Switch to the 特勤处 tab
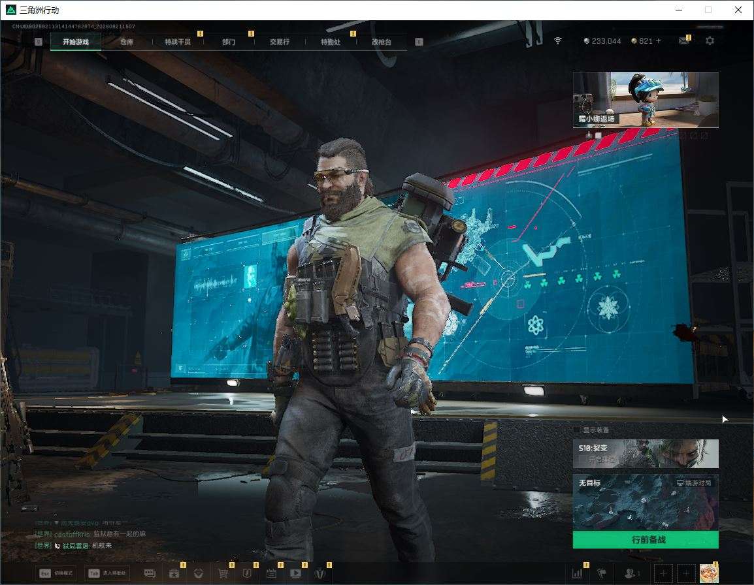Screen dimensions: 754x585 tap(331, 42)
